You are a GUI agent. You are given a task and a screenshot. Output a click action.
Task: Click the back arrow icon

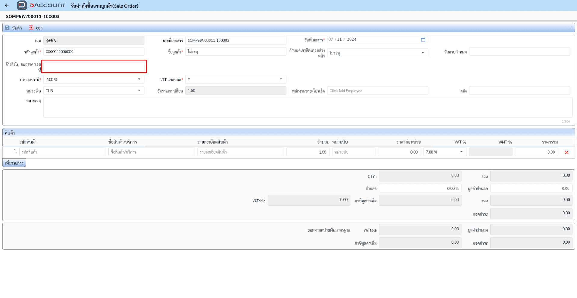[x=7, y=5]
